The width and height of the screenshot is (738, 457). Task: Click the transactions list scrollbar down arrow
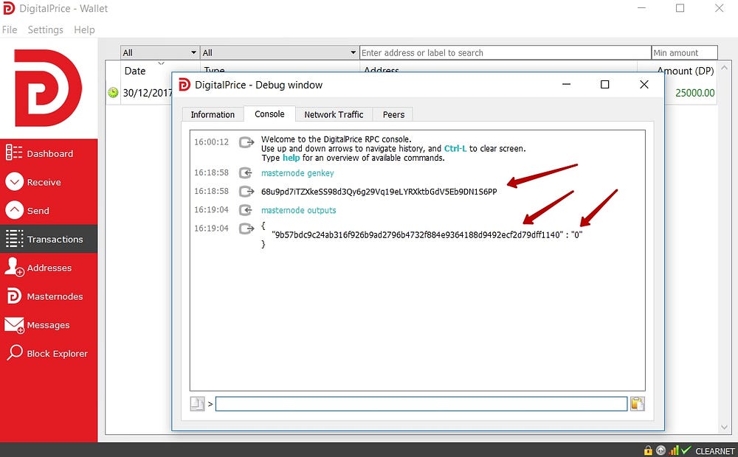click(x=724, y=428)
